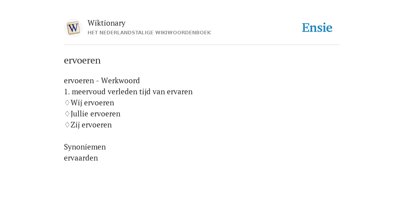Click the Wiktionary source title
Viewport: 404px width, 202px height.
pos(107,23)
